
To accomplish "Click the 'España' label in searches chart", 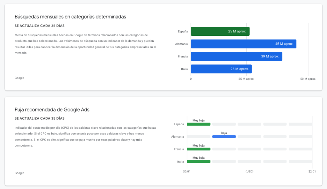I will pyautogui.click(x=183, y=32).
